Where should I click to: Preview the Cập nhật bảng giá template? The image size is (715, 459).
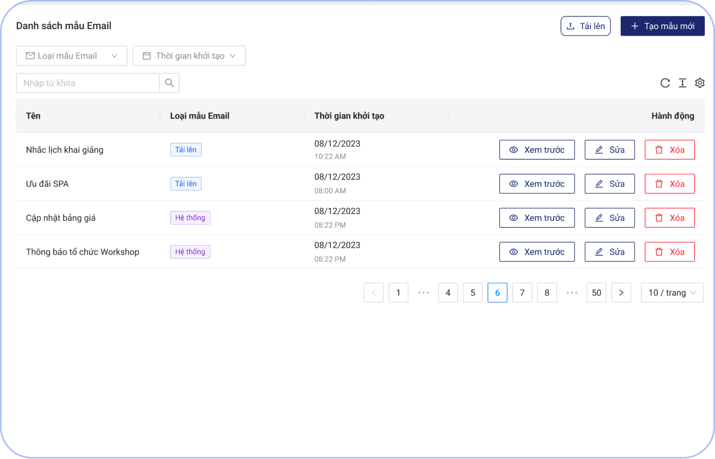coord(537,218)
